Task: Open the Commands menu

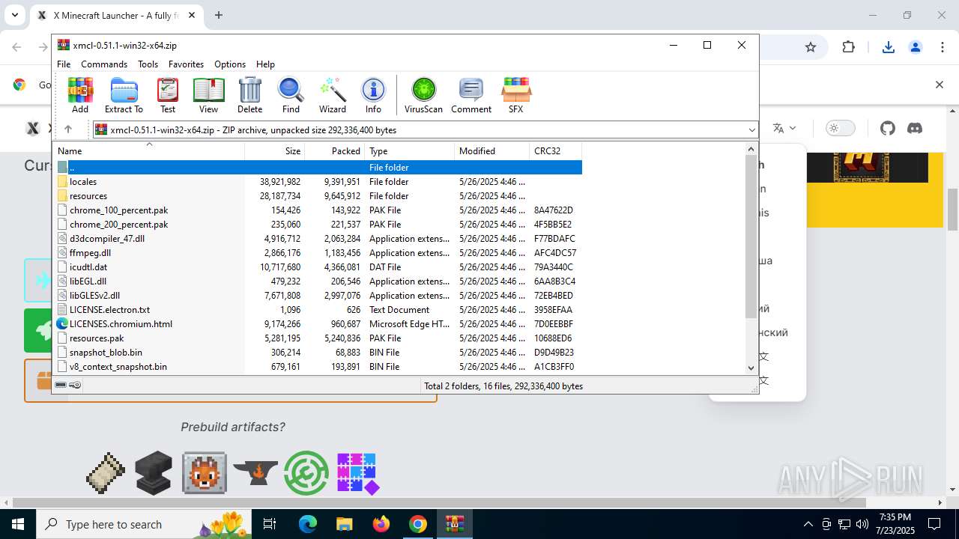Action: tap(104, 64)
